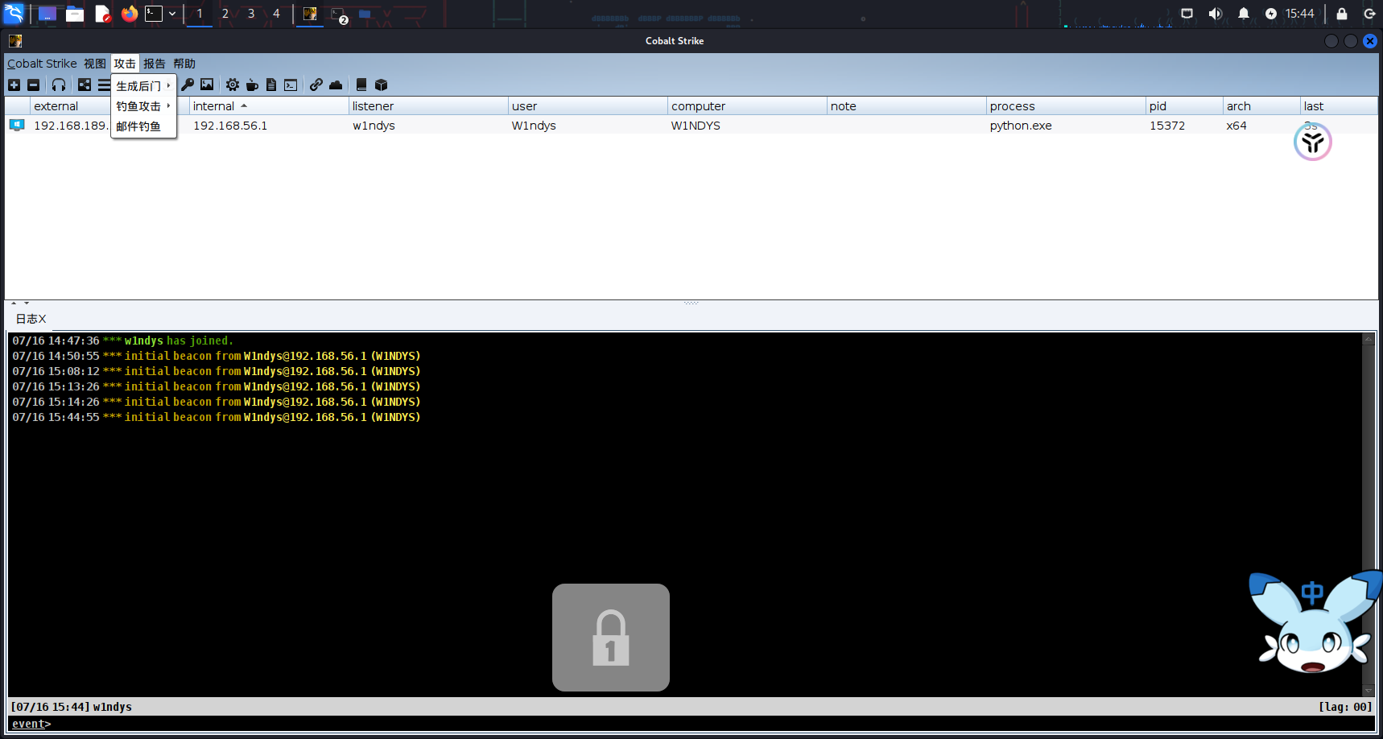Expand the 生成后门 submenu
The image size is (1383, 739).
point(142,86)
